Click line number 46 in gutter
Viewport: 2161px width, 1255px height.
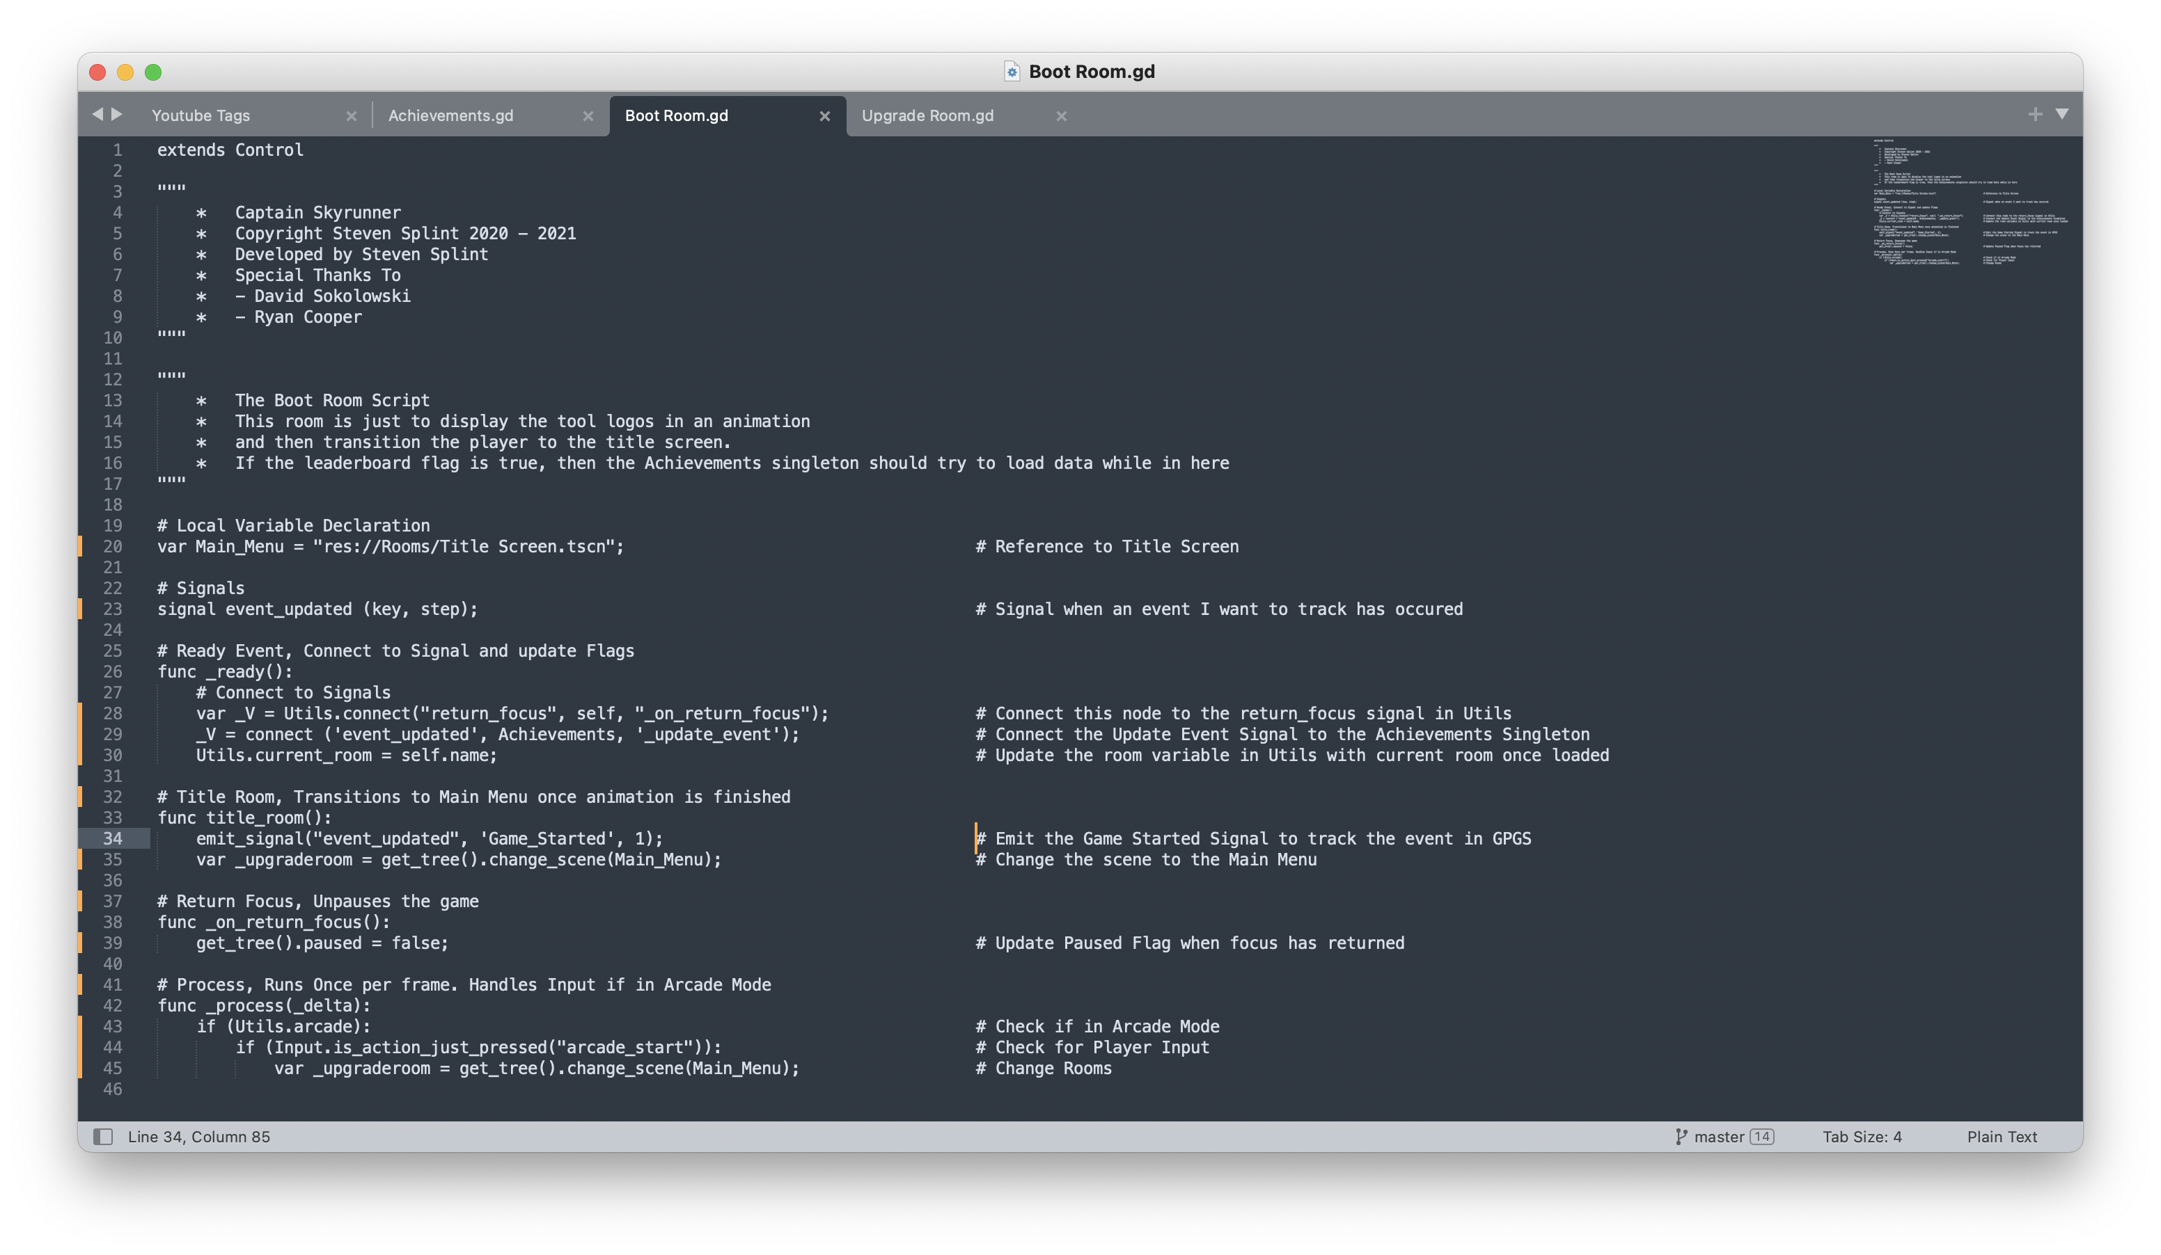coord(112,1089)
